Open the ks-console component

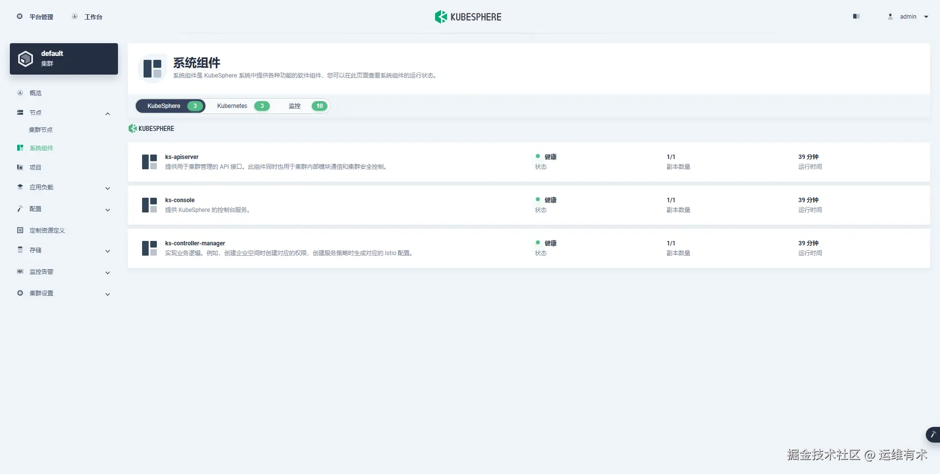tap(180, 200)
